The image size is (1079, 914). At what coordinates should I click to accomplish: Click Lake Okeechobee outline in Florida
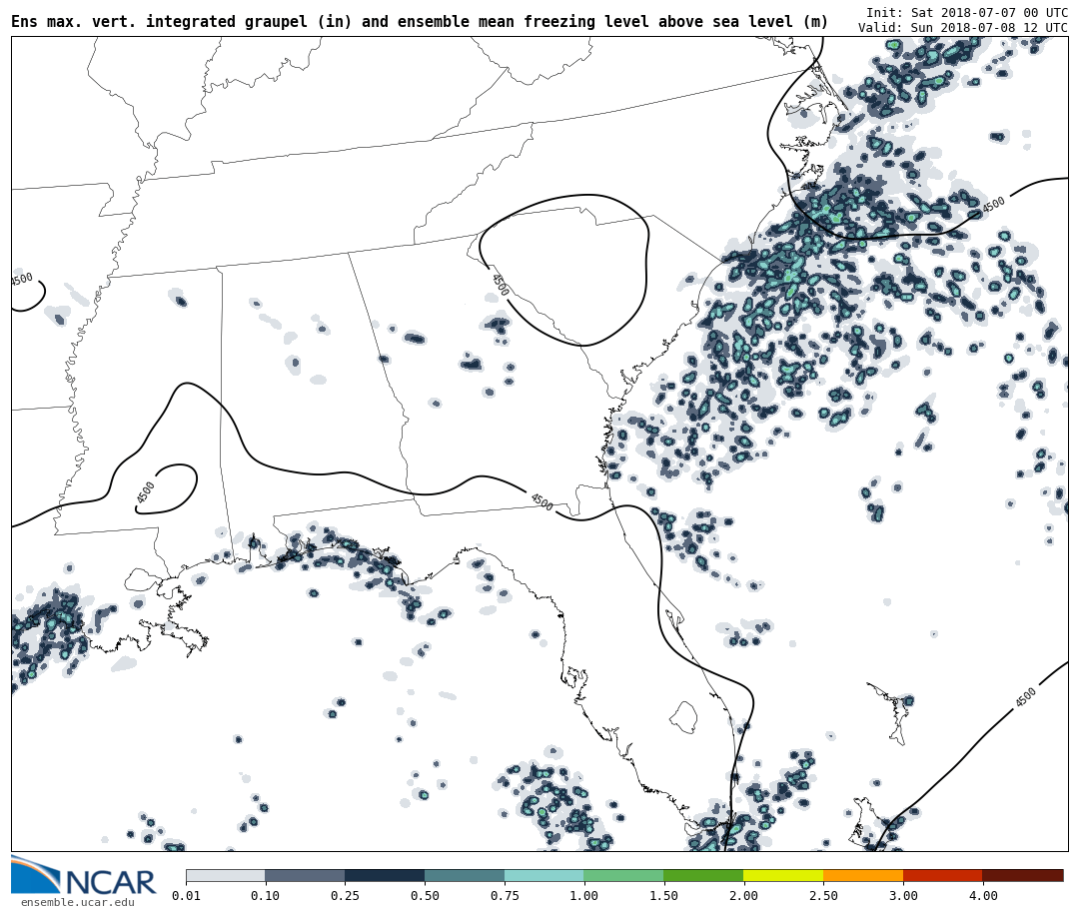tap(683, 716)
